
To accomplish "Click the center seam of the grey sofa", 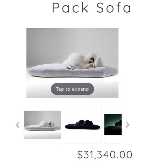I will pos(73,72).
